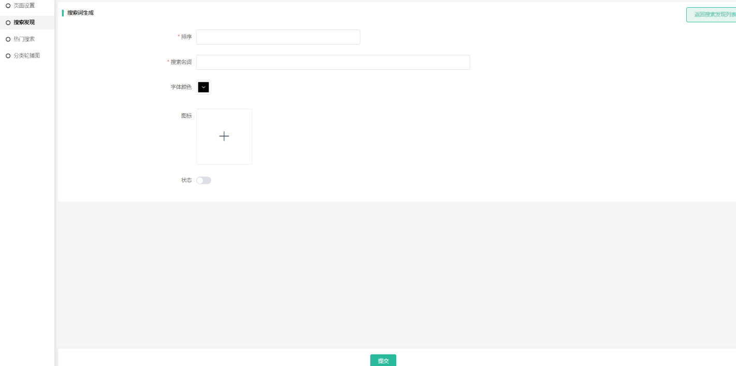Click the circle icon beside 热门搜索
This screenshot has height=366, width=736.
pyautogui.click(x=8, y=39)
